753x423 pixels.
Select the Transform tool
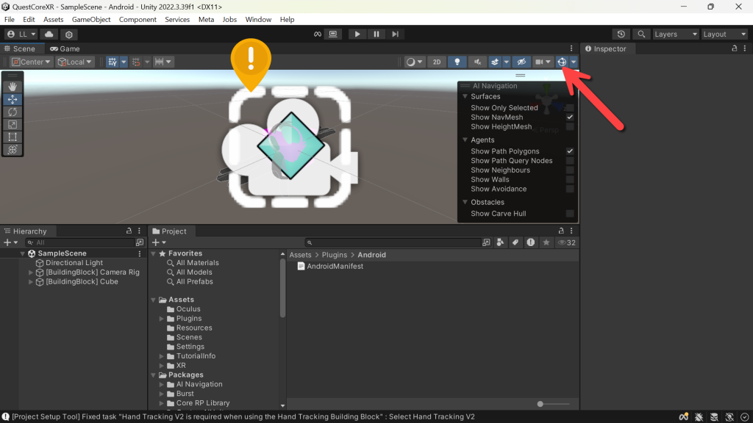(13, 149)
